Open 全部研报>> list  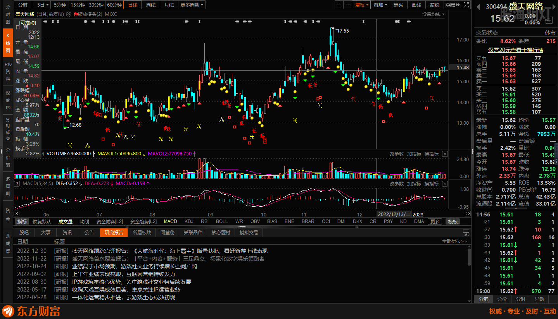point(454,241)
